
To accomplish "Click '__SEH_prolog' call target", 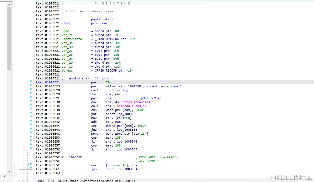I will pyautogui.click(x=117, y=90).
